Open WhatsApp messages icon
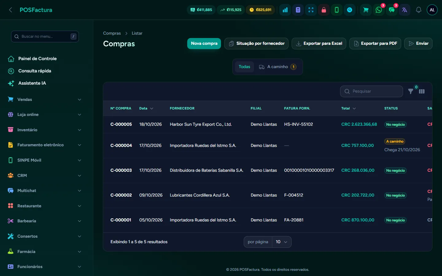The width and height of the screenshot is (442, 276). click(379, 10)
